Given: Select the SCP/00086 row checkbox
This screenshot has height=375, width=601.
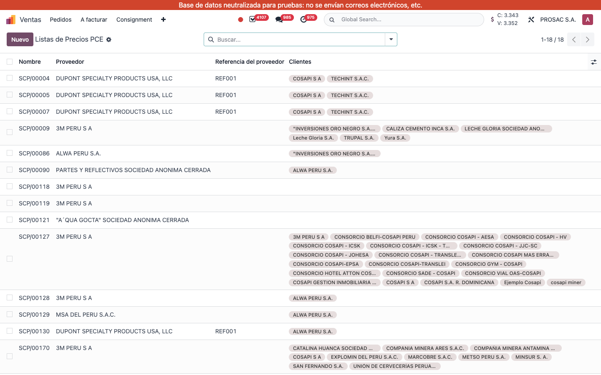Looking at the screenshot, I should point(10,153).
